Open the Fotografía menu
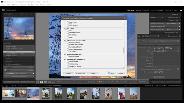The image size is (184, 103). pyautogui.click(x=23, y=5)
